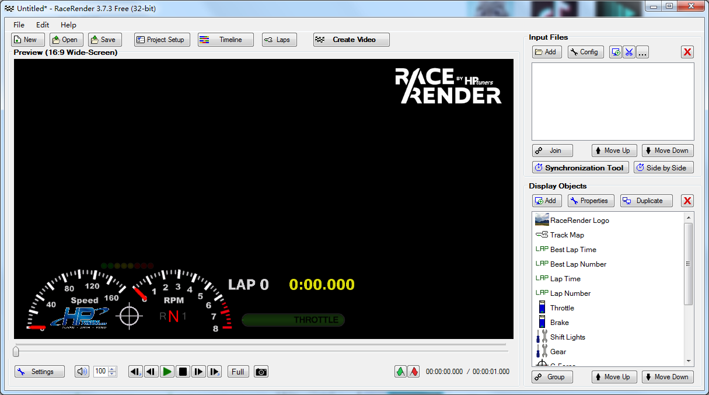Increase volume with stepper up arrow

[113, 369]
